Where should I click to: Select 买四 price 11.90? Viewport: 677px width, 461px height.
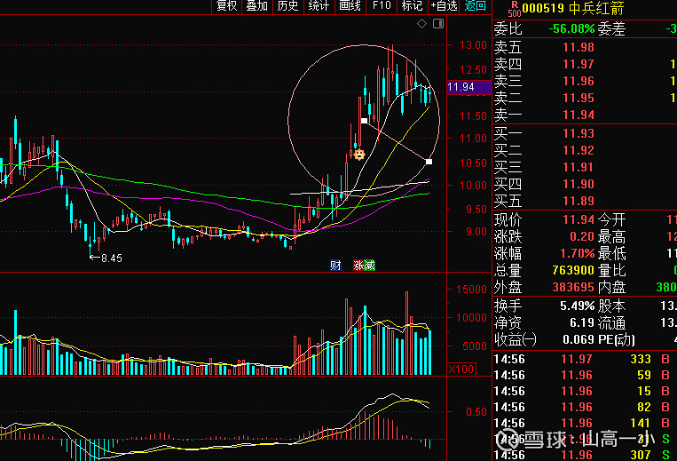[x=579, y=184]
